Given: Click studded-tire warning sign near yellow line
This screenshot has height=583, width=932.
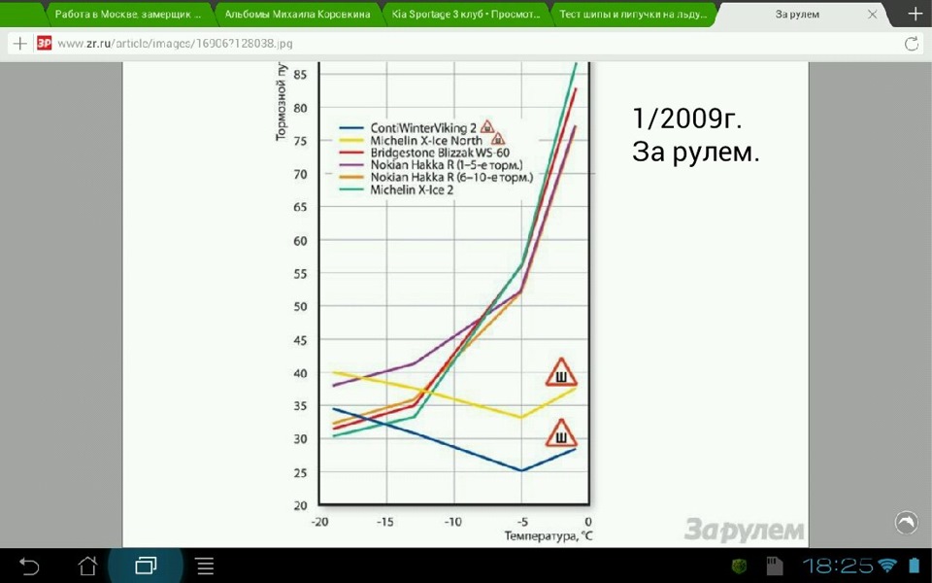Looking at the screenshot, I should pos(561,373).
